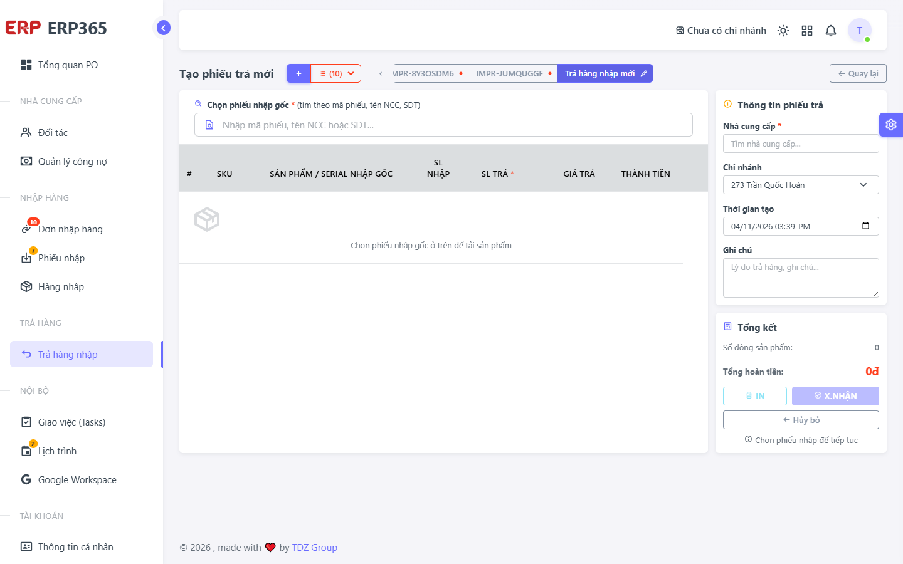Open Chi nhánh dropdown 273 Trần Quốc Hoàn

(x=801, y=185)
